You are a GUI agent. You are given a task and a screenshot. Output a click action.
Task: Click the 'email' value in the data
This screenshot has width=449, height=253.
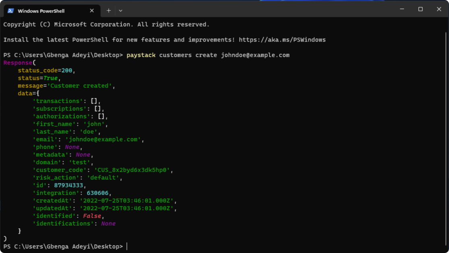103,139
